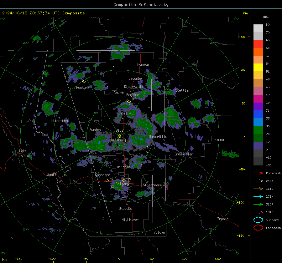Click the 57 dBZ scale value
This screenshot has height=263, width=282.
(268, 56)
